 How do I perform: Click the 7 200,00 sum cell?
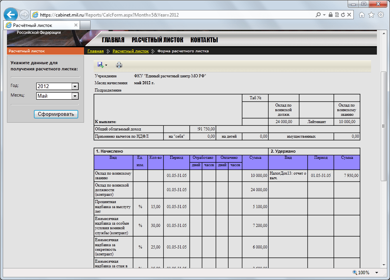click(255, 225)
